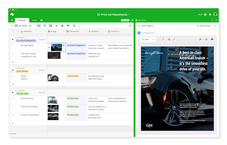Image resolution: width=227 pixels, height=145 pixels.
Task: Open the row height icon
Action: tap(68, 26)
